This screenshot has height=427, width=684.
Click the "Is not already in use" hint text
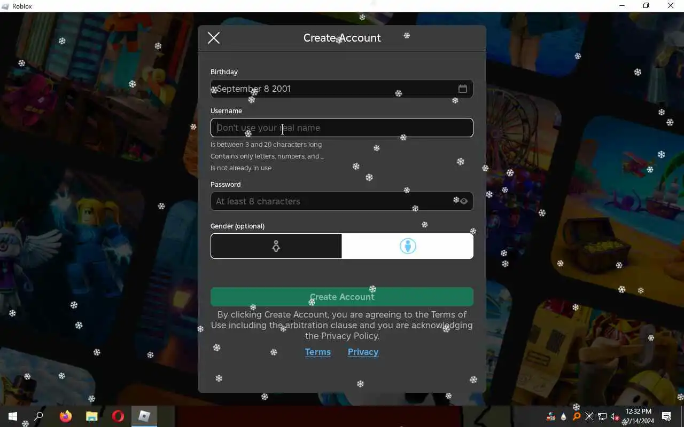click(241, 168)
